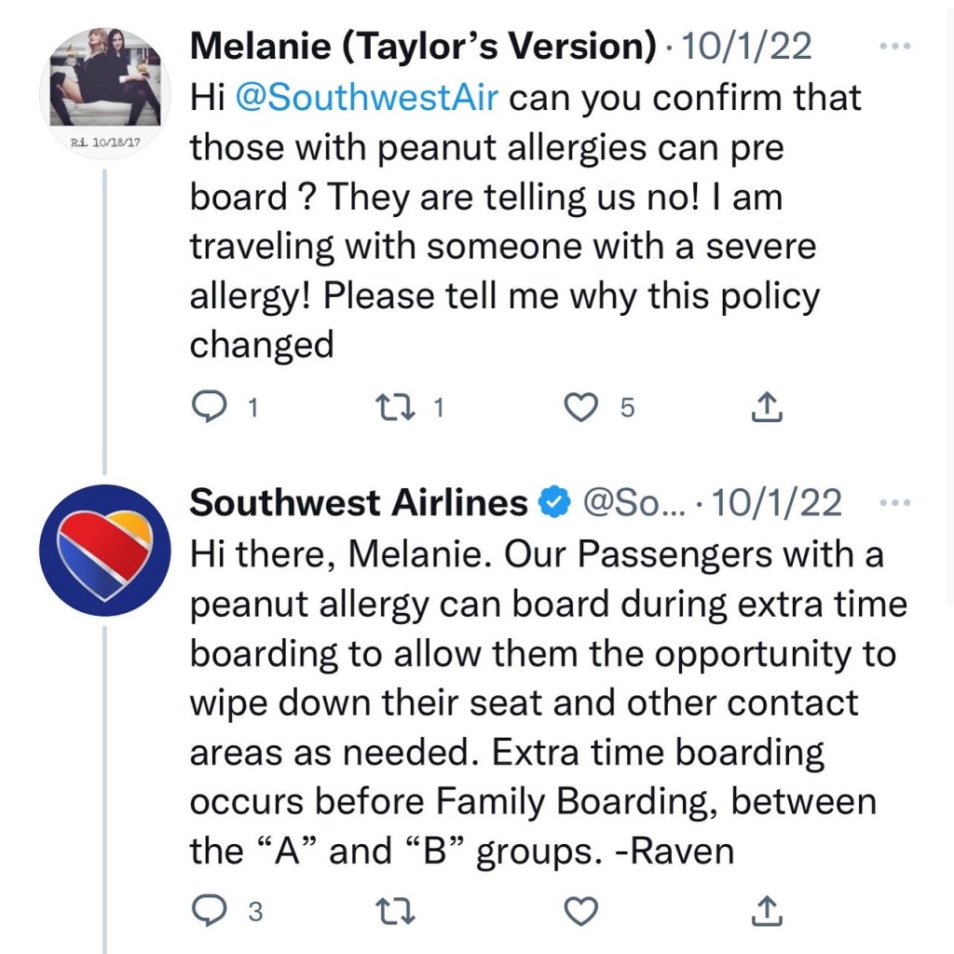
Task: Like Melanie's tweet with heart icon
Action: tap(581, 407)
